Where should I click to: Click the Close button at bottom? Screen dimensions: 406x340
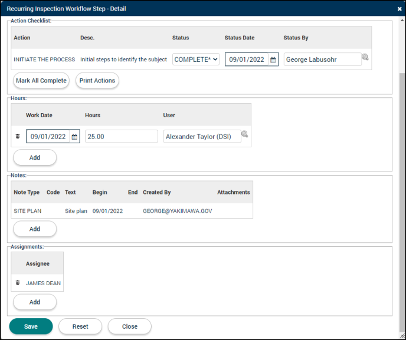point(130,326)
